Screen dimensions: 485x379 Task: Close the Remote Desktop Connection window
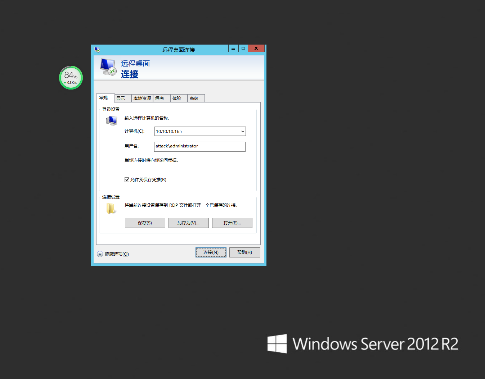(256, 49)
